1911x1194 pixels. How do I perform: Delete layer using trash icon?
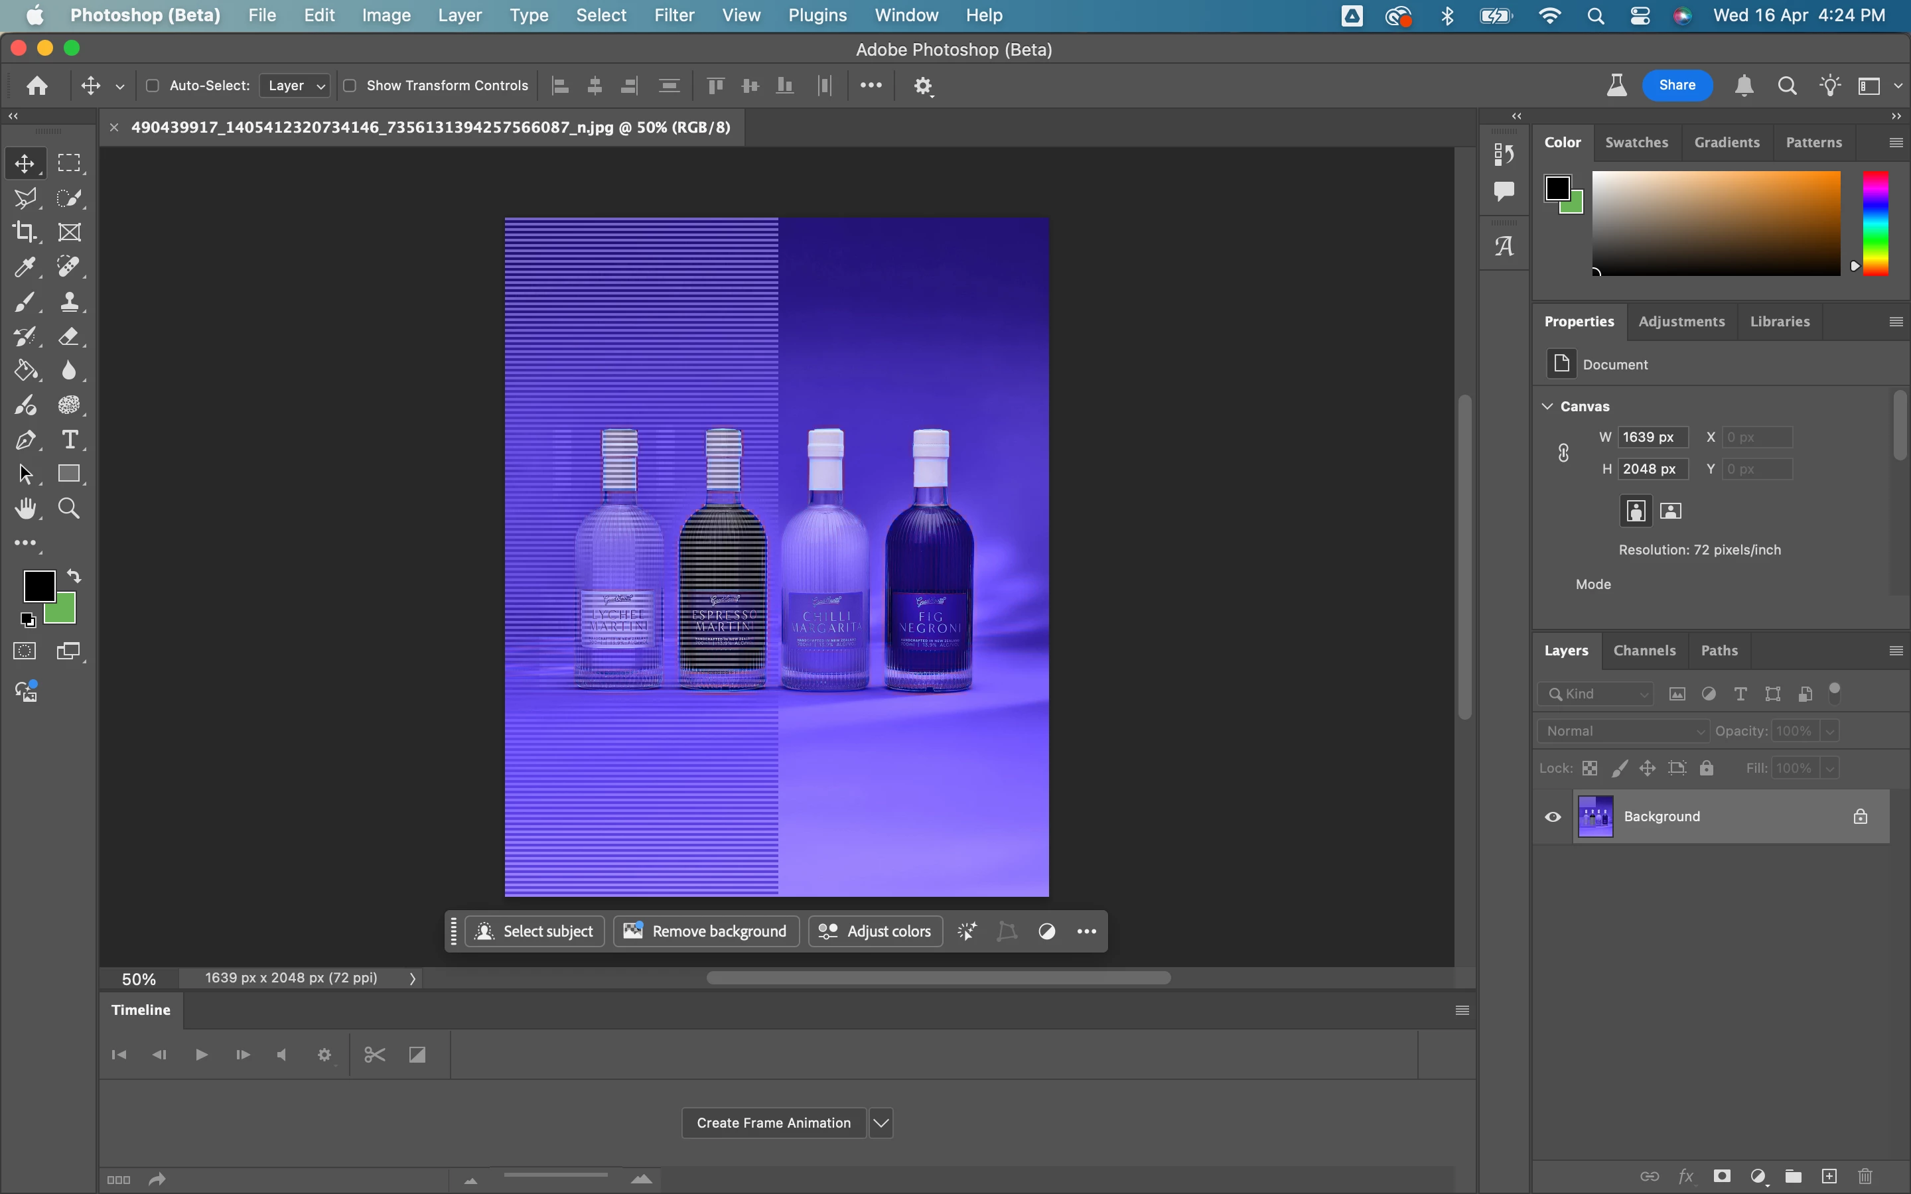tap(1865, 1177)
